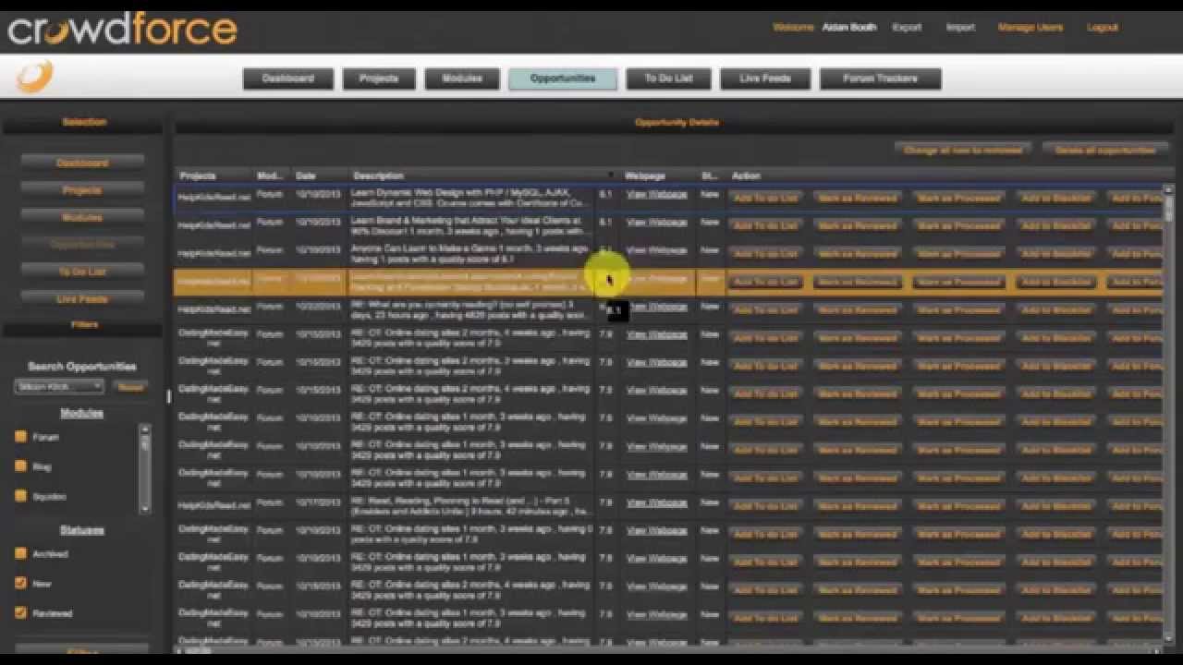This screenshot has height=665, width=1183.
Task: Click the Action column header
Action: (x=746, y=175)
